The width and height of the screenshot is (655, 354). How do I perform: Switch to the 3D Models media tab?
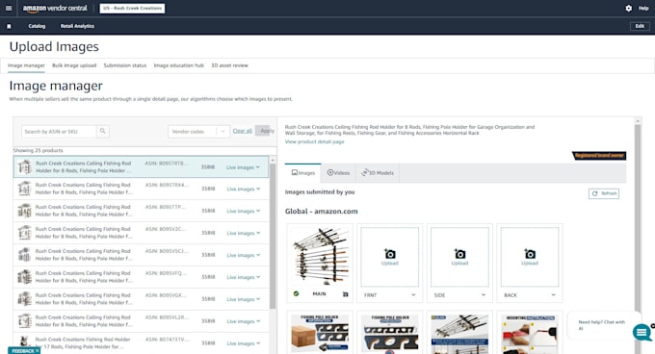click(378, 172)
